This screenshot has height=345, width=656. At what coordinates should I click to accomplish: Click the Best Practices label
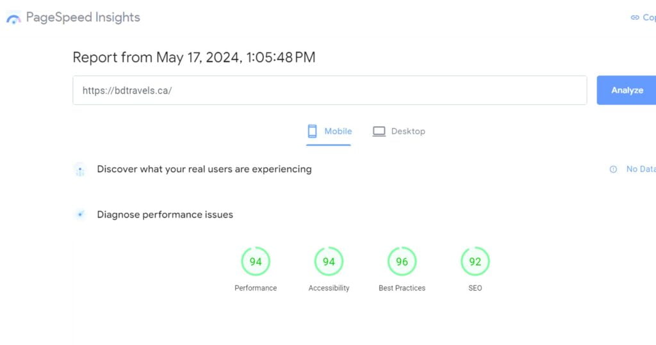(x=402, y=288)
